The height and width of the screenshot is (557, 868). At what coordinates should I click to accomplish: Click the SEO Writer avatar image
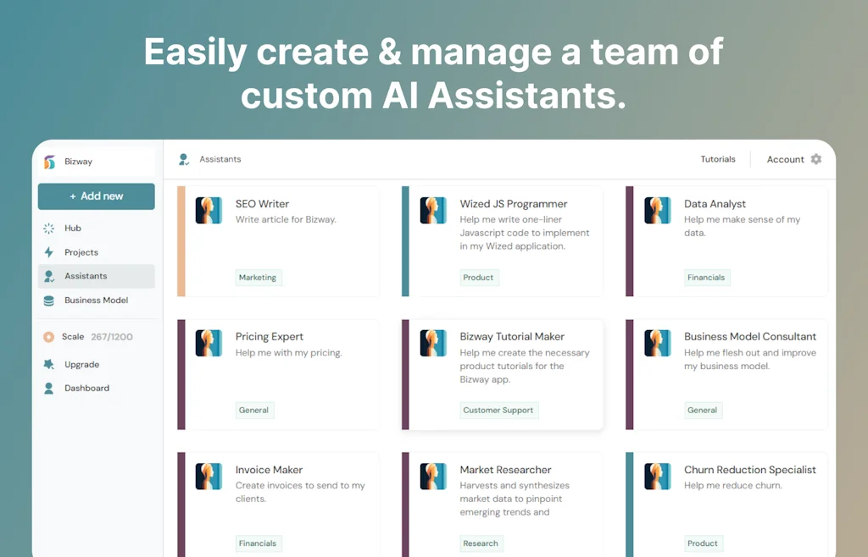[x=209, y=210]
